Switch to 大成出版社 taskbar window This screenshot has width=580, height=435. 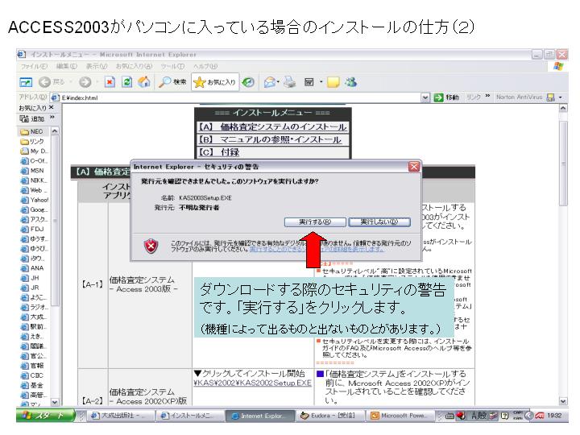pos(121,416)
